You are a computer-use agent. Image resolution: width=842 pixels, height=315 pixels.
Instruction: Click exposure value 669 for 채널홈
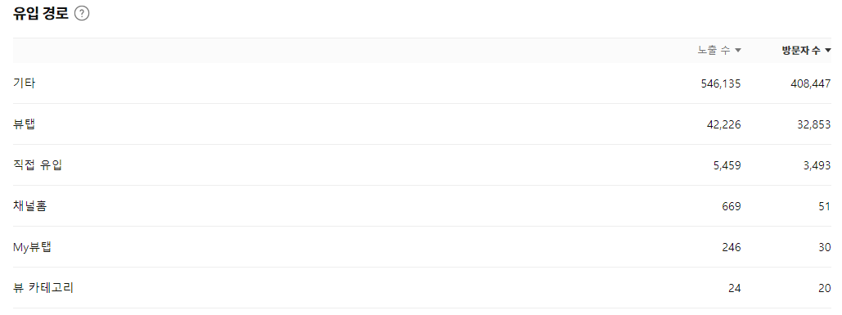pos(732,206)
